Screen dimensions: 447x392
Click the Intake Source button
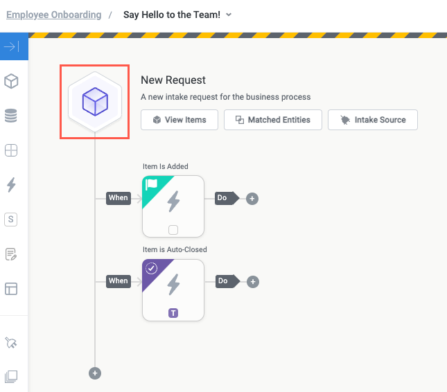[x=373, y=120]
